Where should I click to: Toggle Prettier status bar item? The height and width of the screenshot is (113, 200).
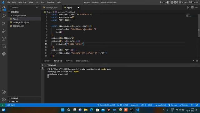[184, 105]
